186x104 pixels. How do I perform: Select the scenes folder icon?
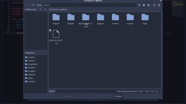click(x=115, y=17)
